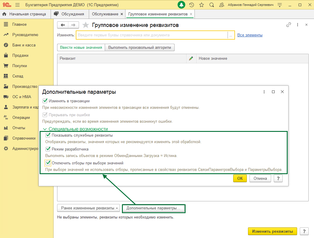Image resolution: width=314 pixels, height=238 pixels.
Task: Focus the Изменять input field
Action: [152, 35]
